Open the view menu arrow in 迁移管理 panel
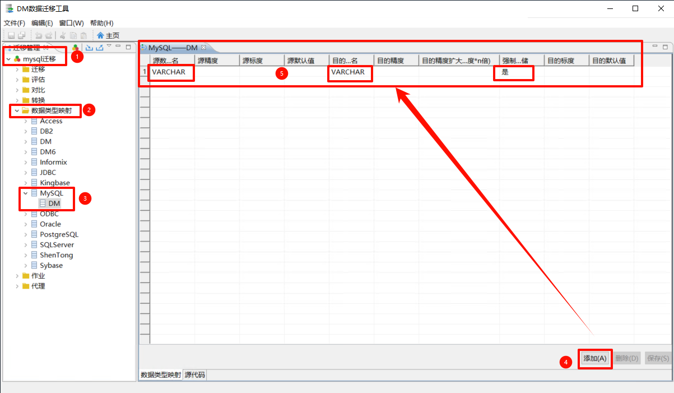Screen dimensions: 674x393 click(109, 47)
